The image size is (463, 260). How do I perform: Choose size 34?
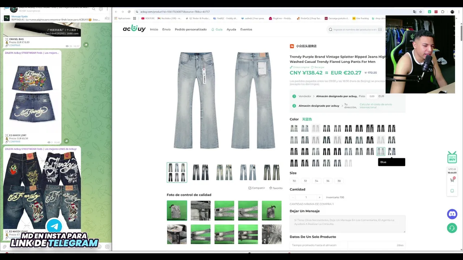317,181
